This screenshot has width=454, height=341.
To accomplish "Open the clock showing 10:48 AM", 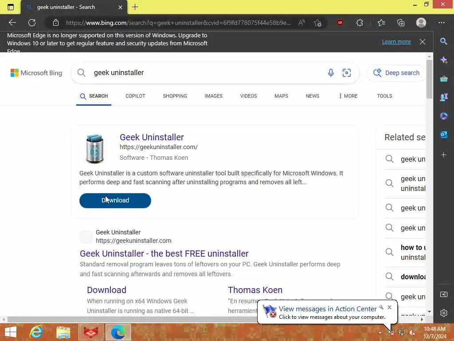I will click(435, 333).
